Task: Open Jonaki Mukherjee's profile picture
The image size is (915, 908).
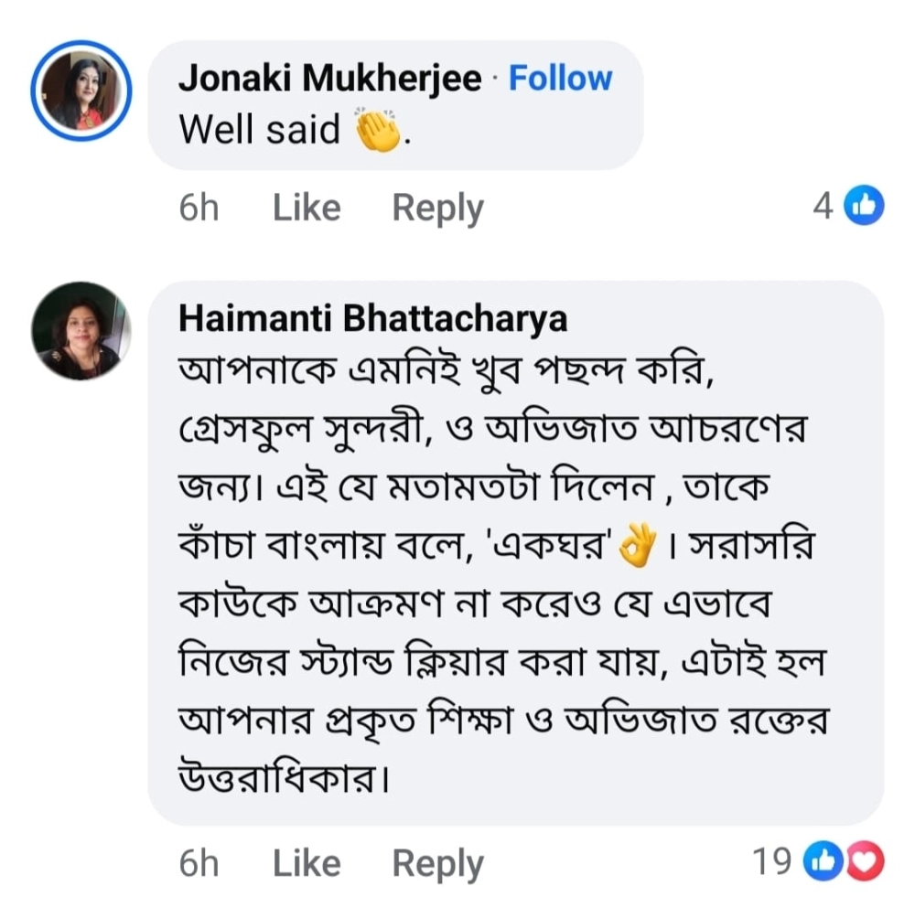Action: pos(81,91)
